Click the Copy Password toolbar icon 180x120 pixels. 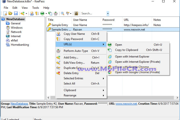click(37, 13)
